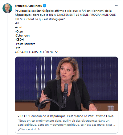
Task: Click the blue verified badge
Action: tap(44, 6)
